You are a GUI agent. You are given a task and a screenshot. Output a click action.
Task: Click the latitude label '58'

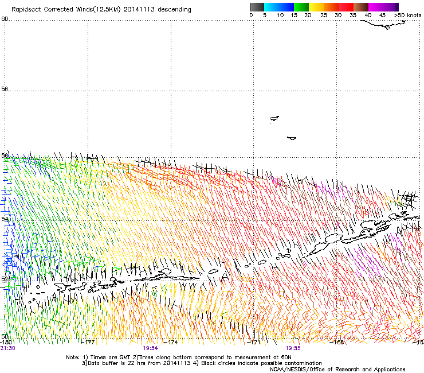5,89
